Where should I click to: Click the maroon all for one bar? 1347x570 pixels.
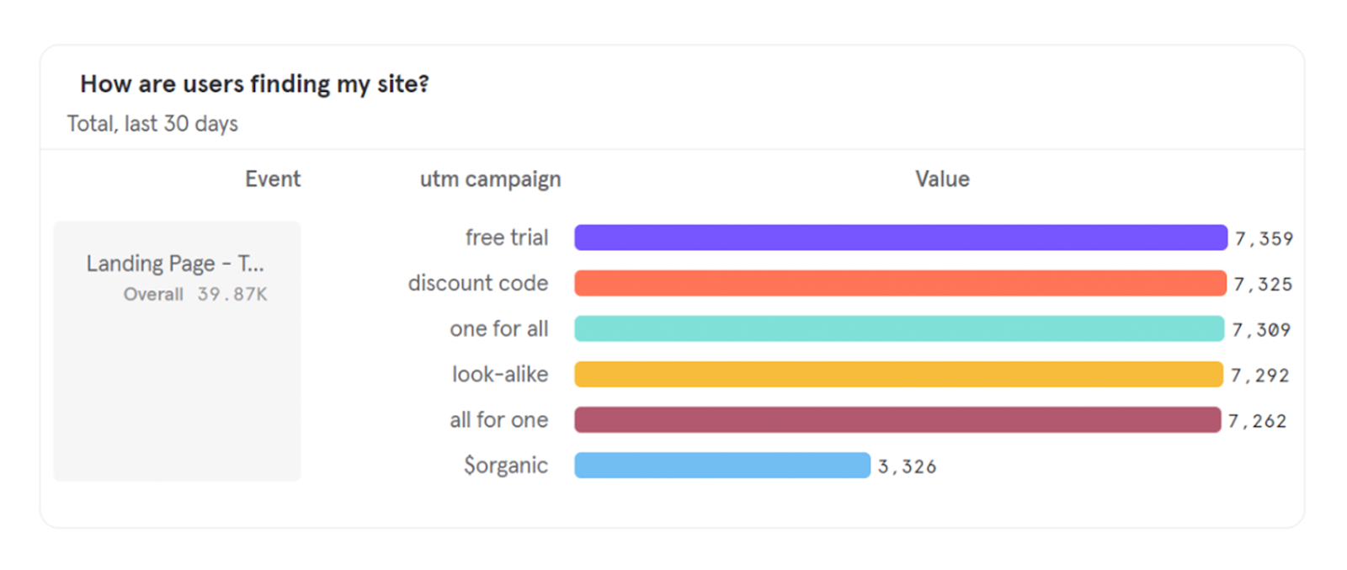(897, 419)
